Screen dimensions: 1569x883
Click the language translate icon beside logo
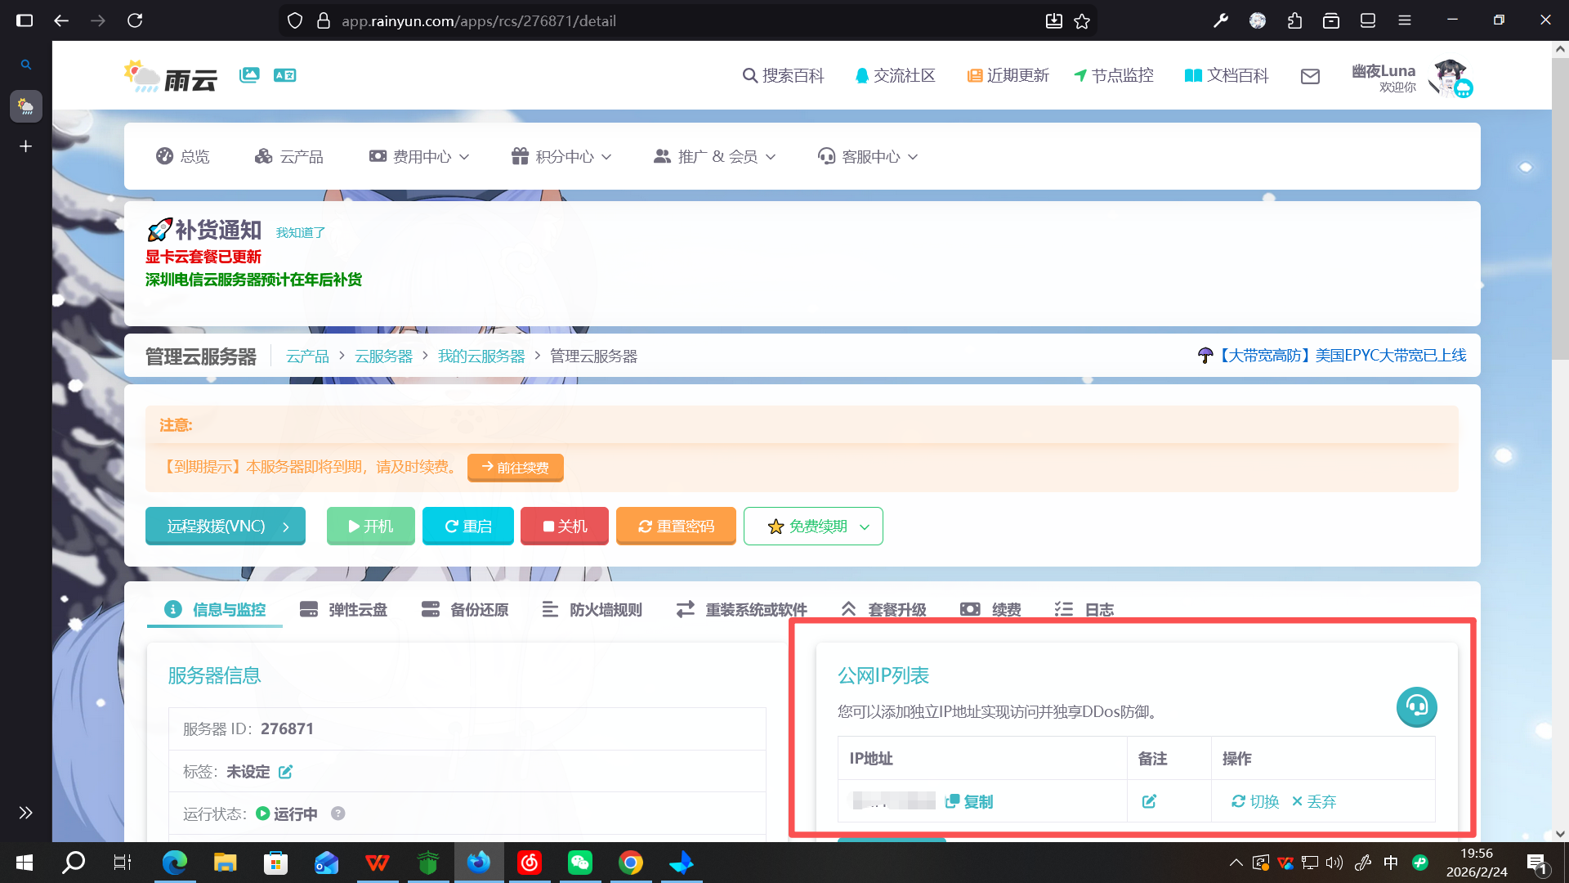point(284,75)
